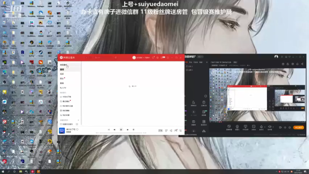This screenshot has width=309, height=174.
Task: Expand the speaker options arrow in streaming tool
Action: tap(273, 127)
